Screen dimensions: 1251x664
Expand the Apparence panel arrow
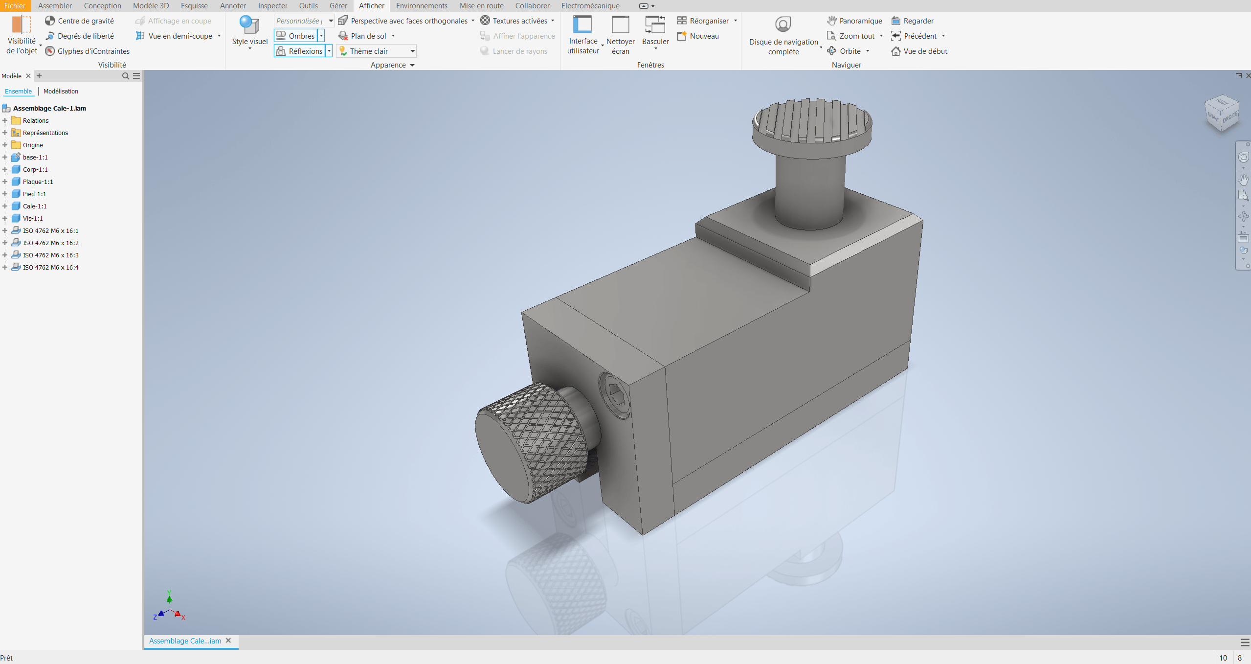coord(412,65)
